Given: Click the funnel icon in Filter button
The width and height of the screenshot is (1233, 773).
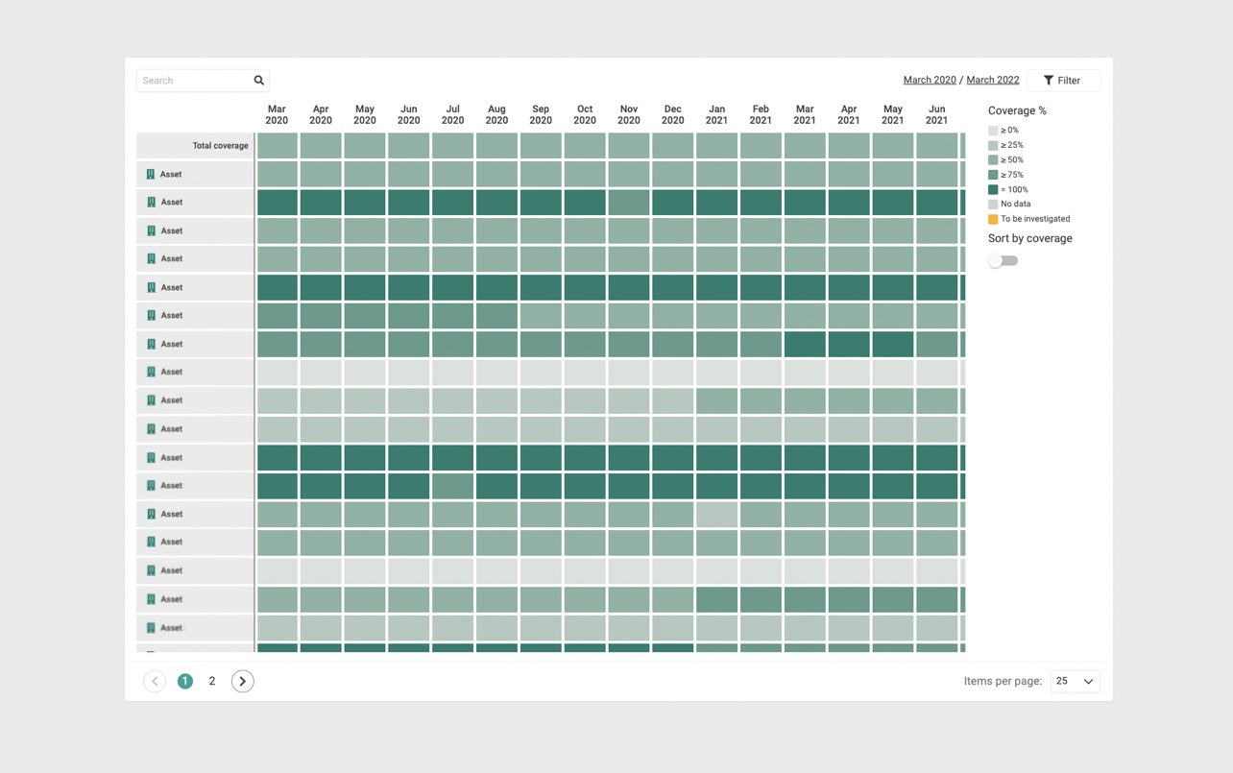Looking at the screenshot, I should pyautogui.click(x=1049, y=81).
